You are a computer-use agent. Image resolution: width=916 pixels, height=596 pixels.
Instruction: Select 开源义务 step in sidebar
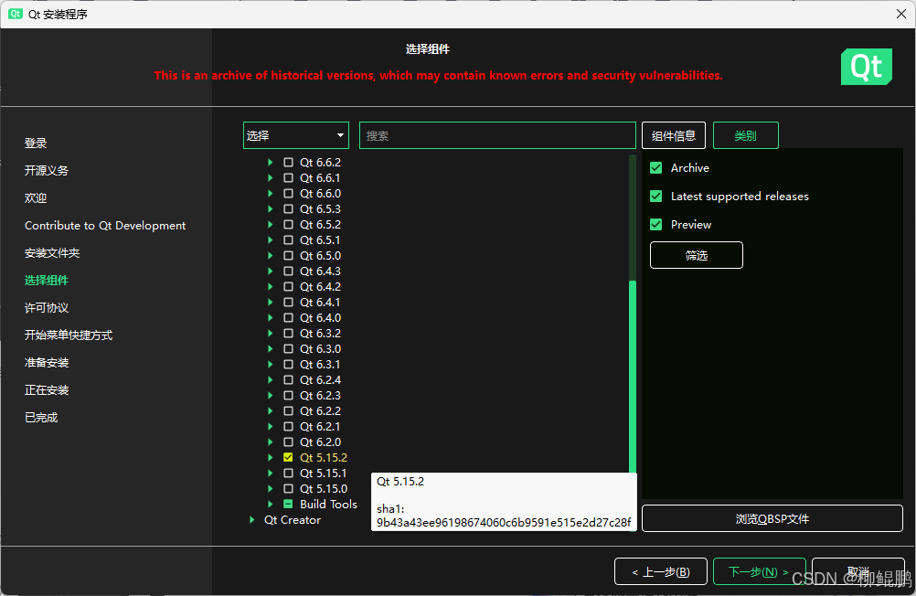click(x=47, y=171)
